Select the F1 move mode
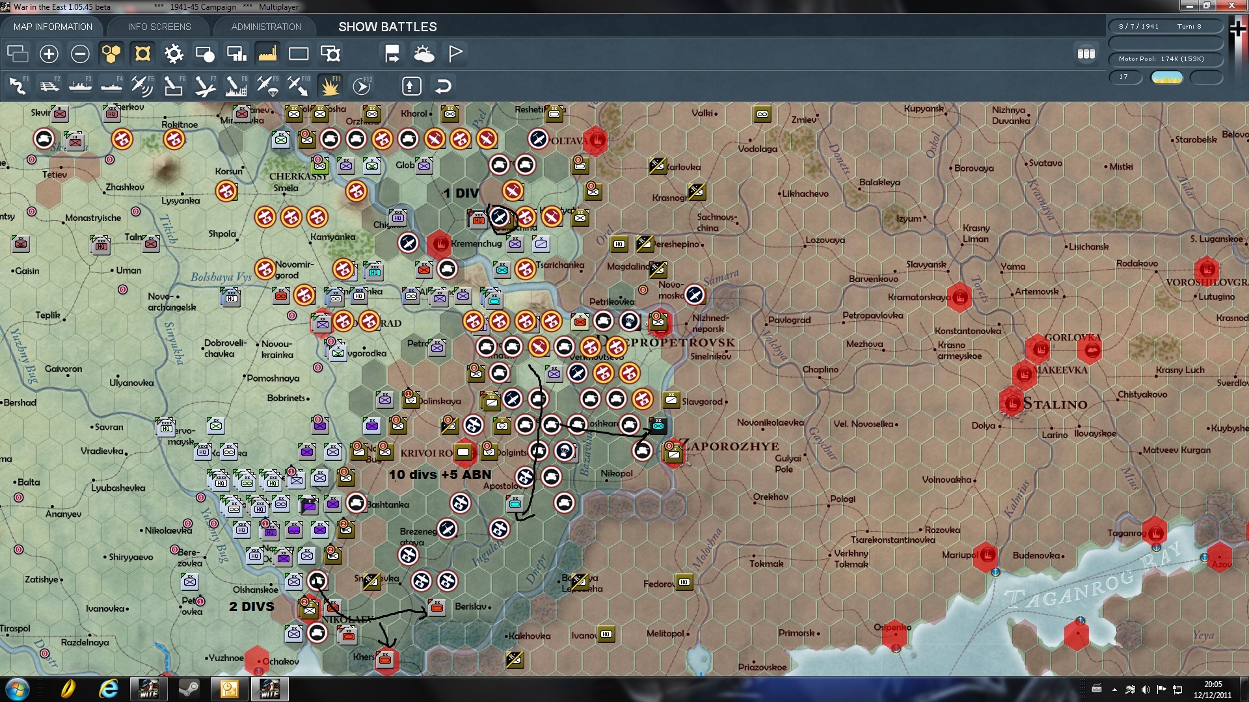The height and width of the screenshot is (702, 1249). pos(18,86)
